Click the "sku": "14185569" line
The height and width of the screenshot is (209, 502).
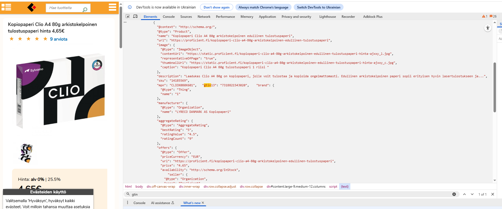tap(173, 81)
